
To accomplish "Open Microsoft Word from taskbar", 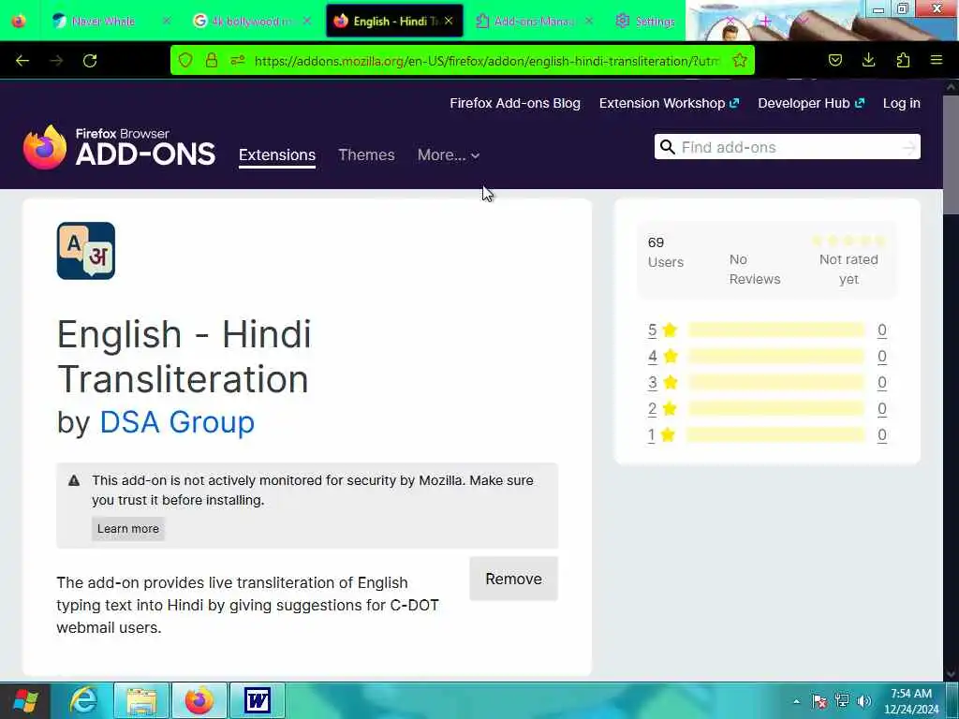I will pos(258,700).
